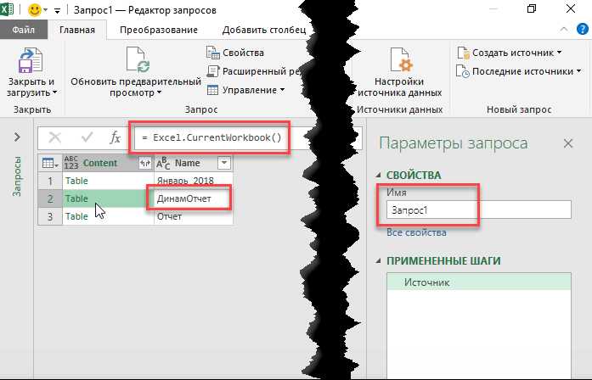This screenshot has height=380, width=592.
Task: Click the Close & Load icon
Action: pyautogui.click(x=31, y=60)
